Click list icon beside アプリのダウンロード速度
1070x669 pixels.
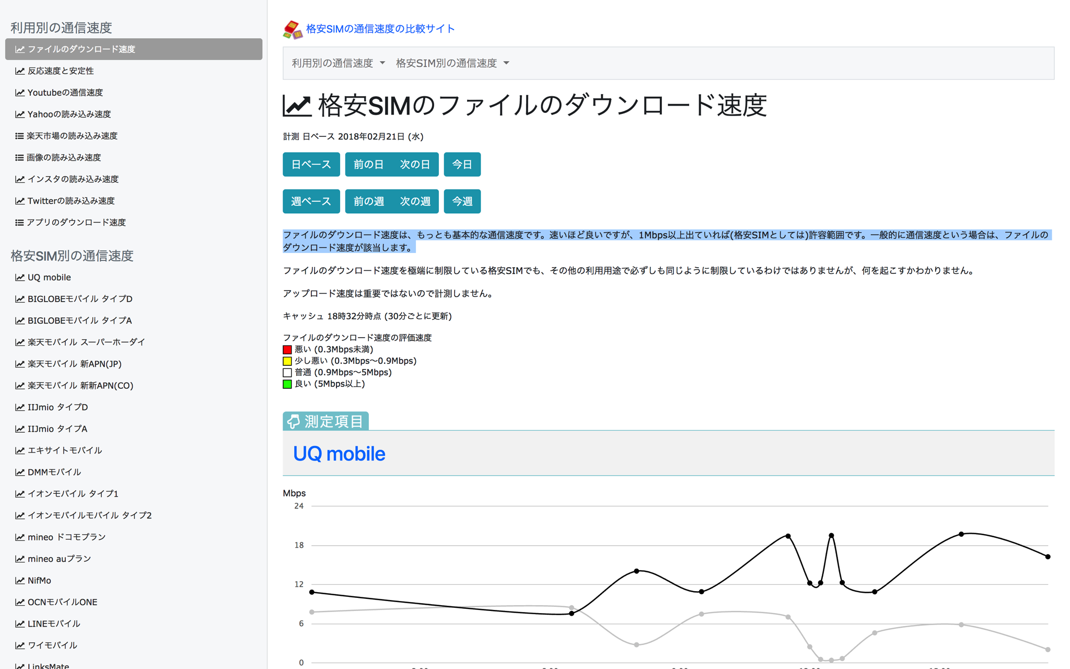pos(19,223)
